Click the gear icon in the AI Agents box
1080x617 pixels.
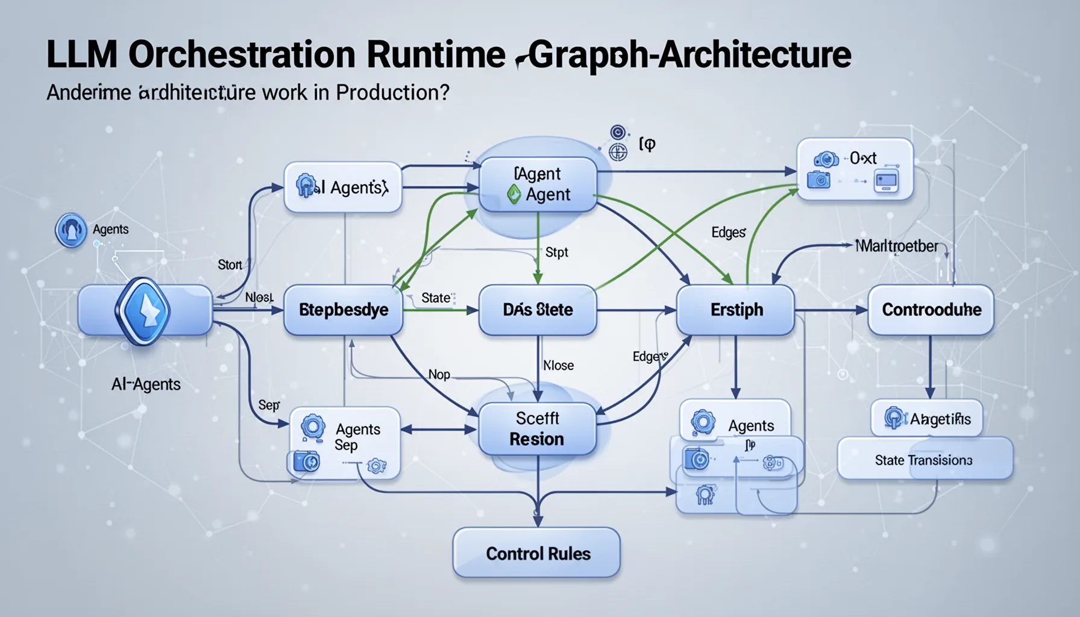coord(306,186)
